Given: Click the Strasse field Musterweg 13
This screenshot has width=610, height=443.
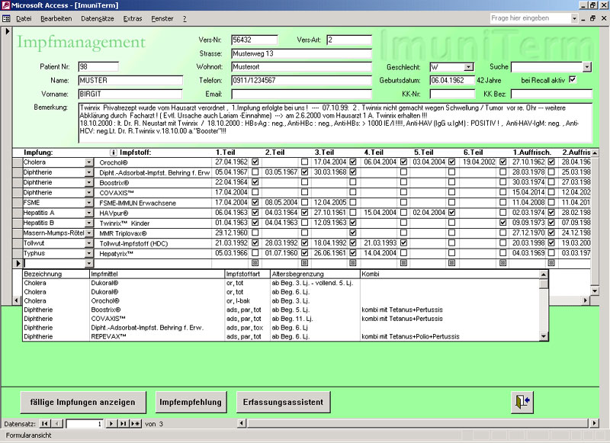Looking at the screenshot, I should click(301, 53).
